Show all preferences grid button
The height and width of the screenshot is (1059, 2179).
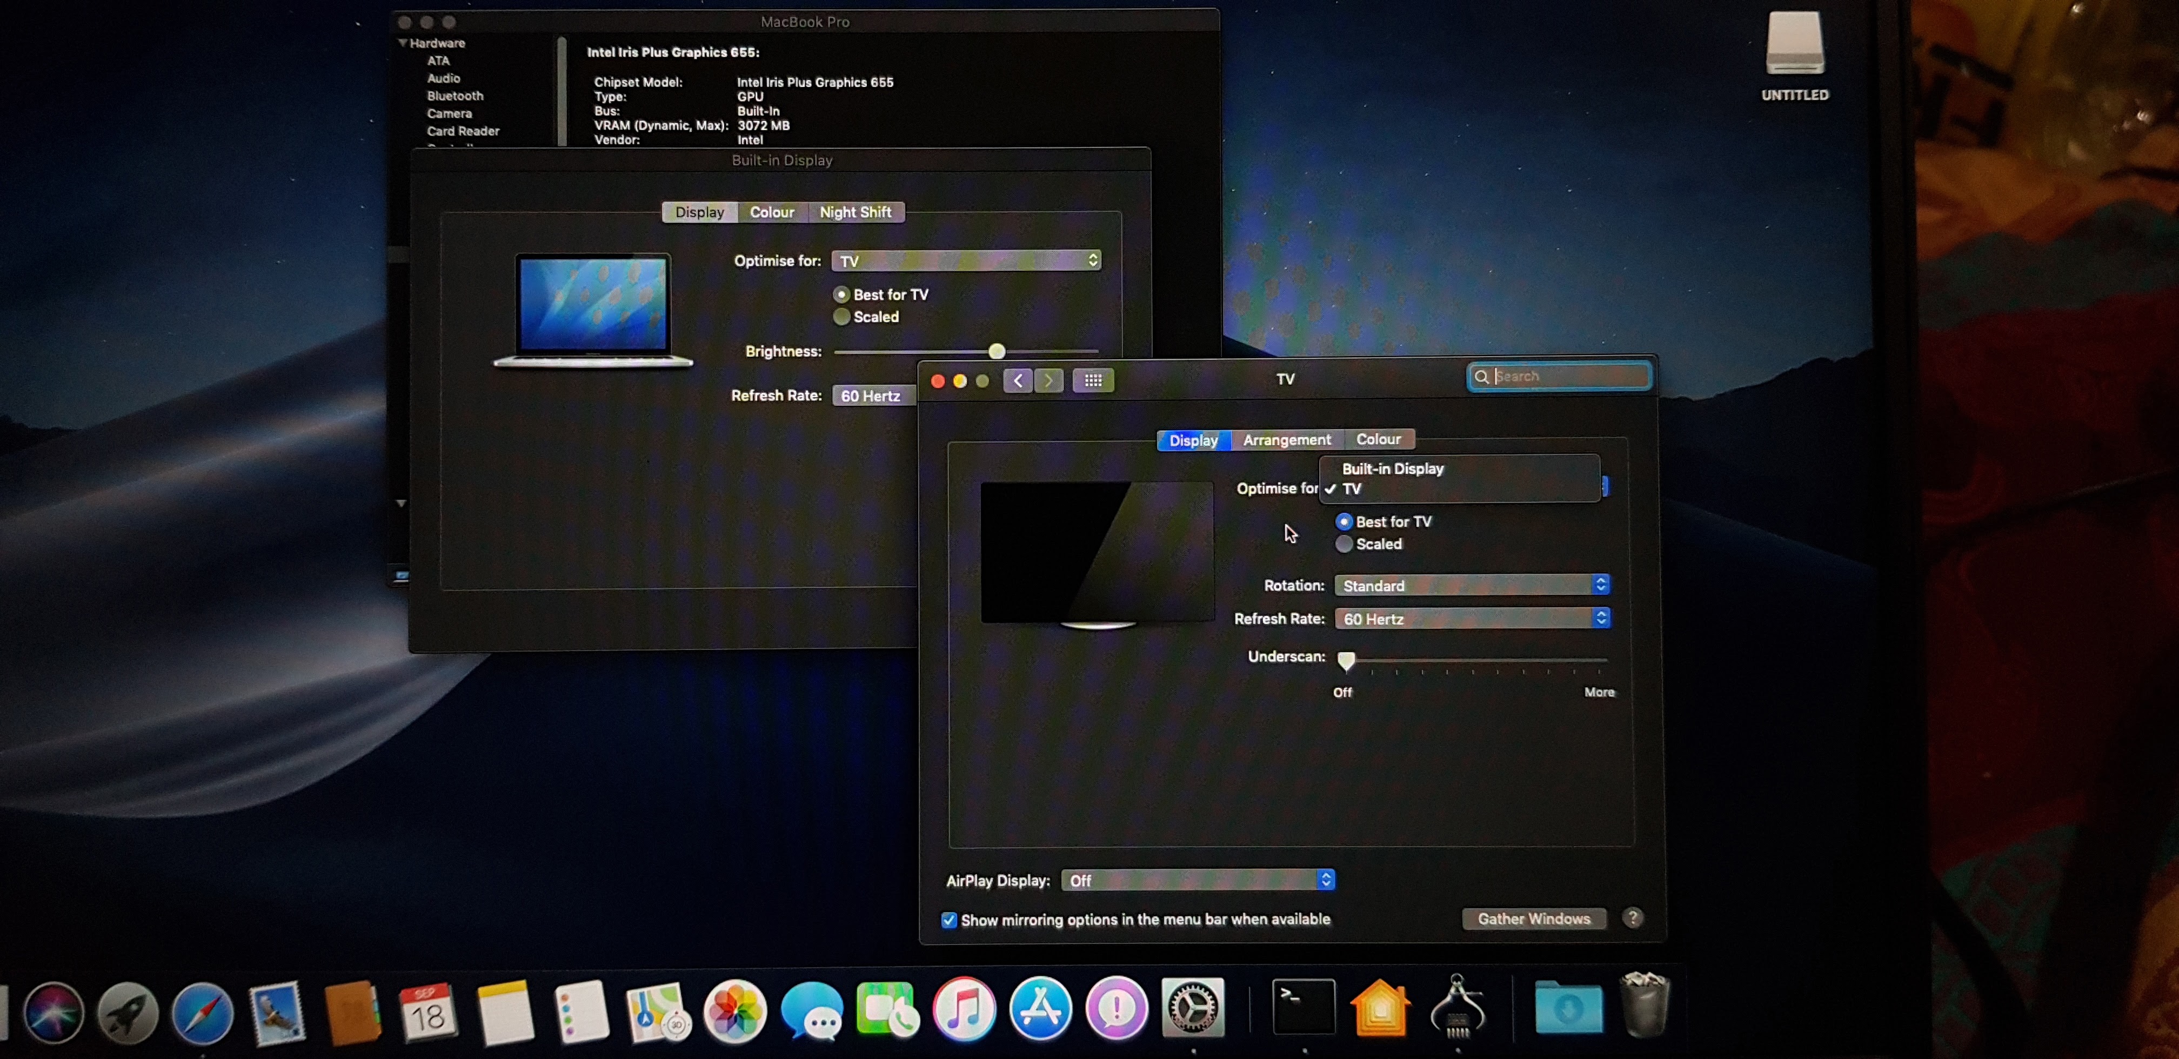pos(1093,380)
